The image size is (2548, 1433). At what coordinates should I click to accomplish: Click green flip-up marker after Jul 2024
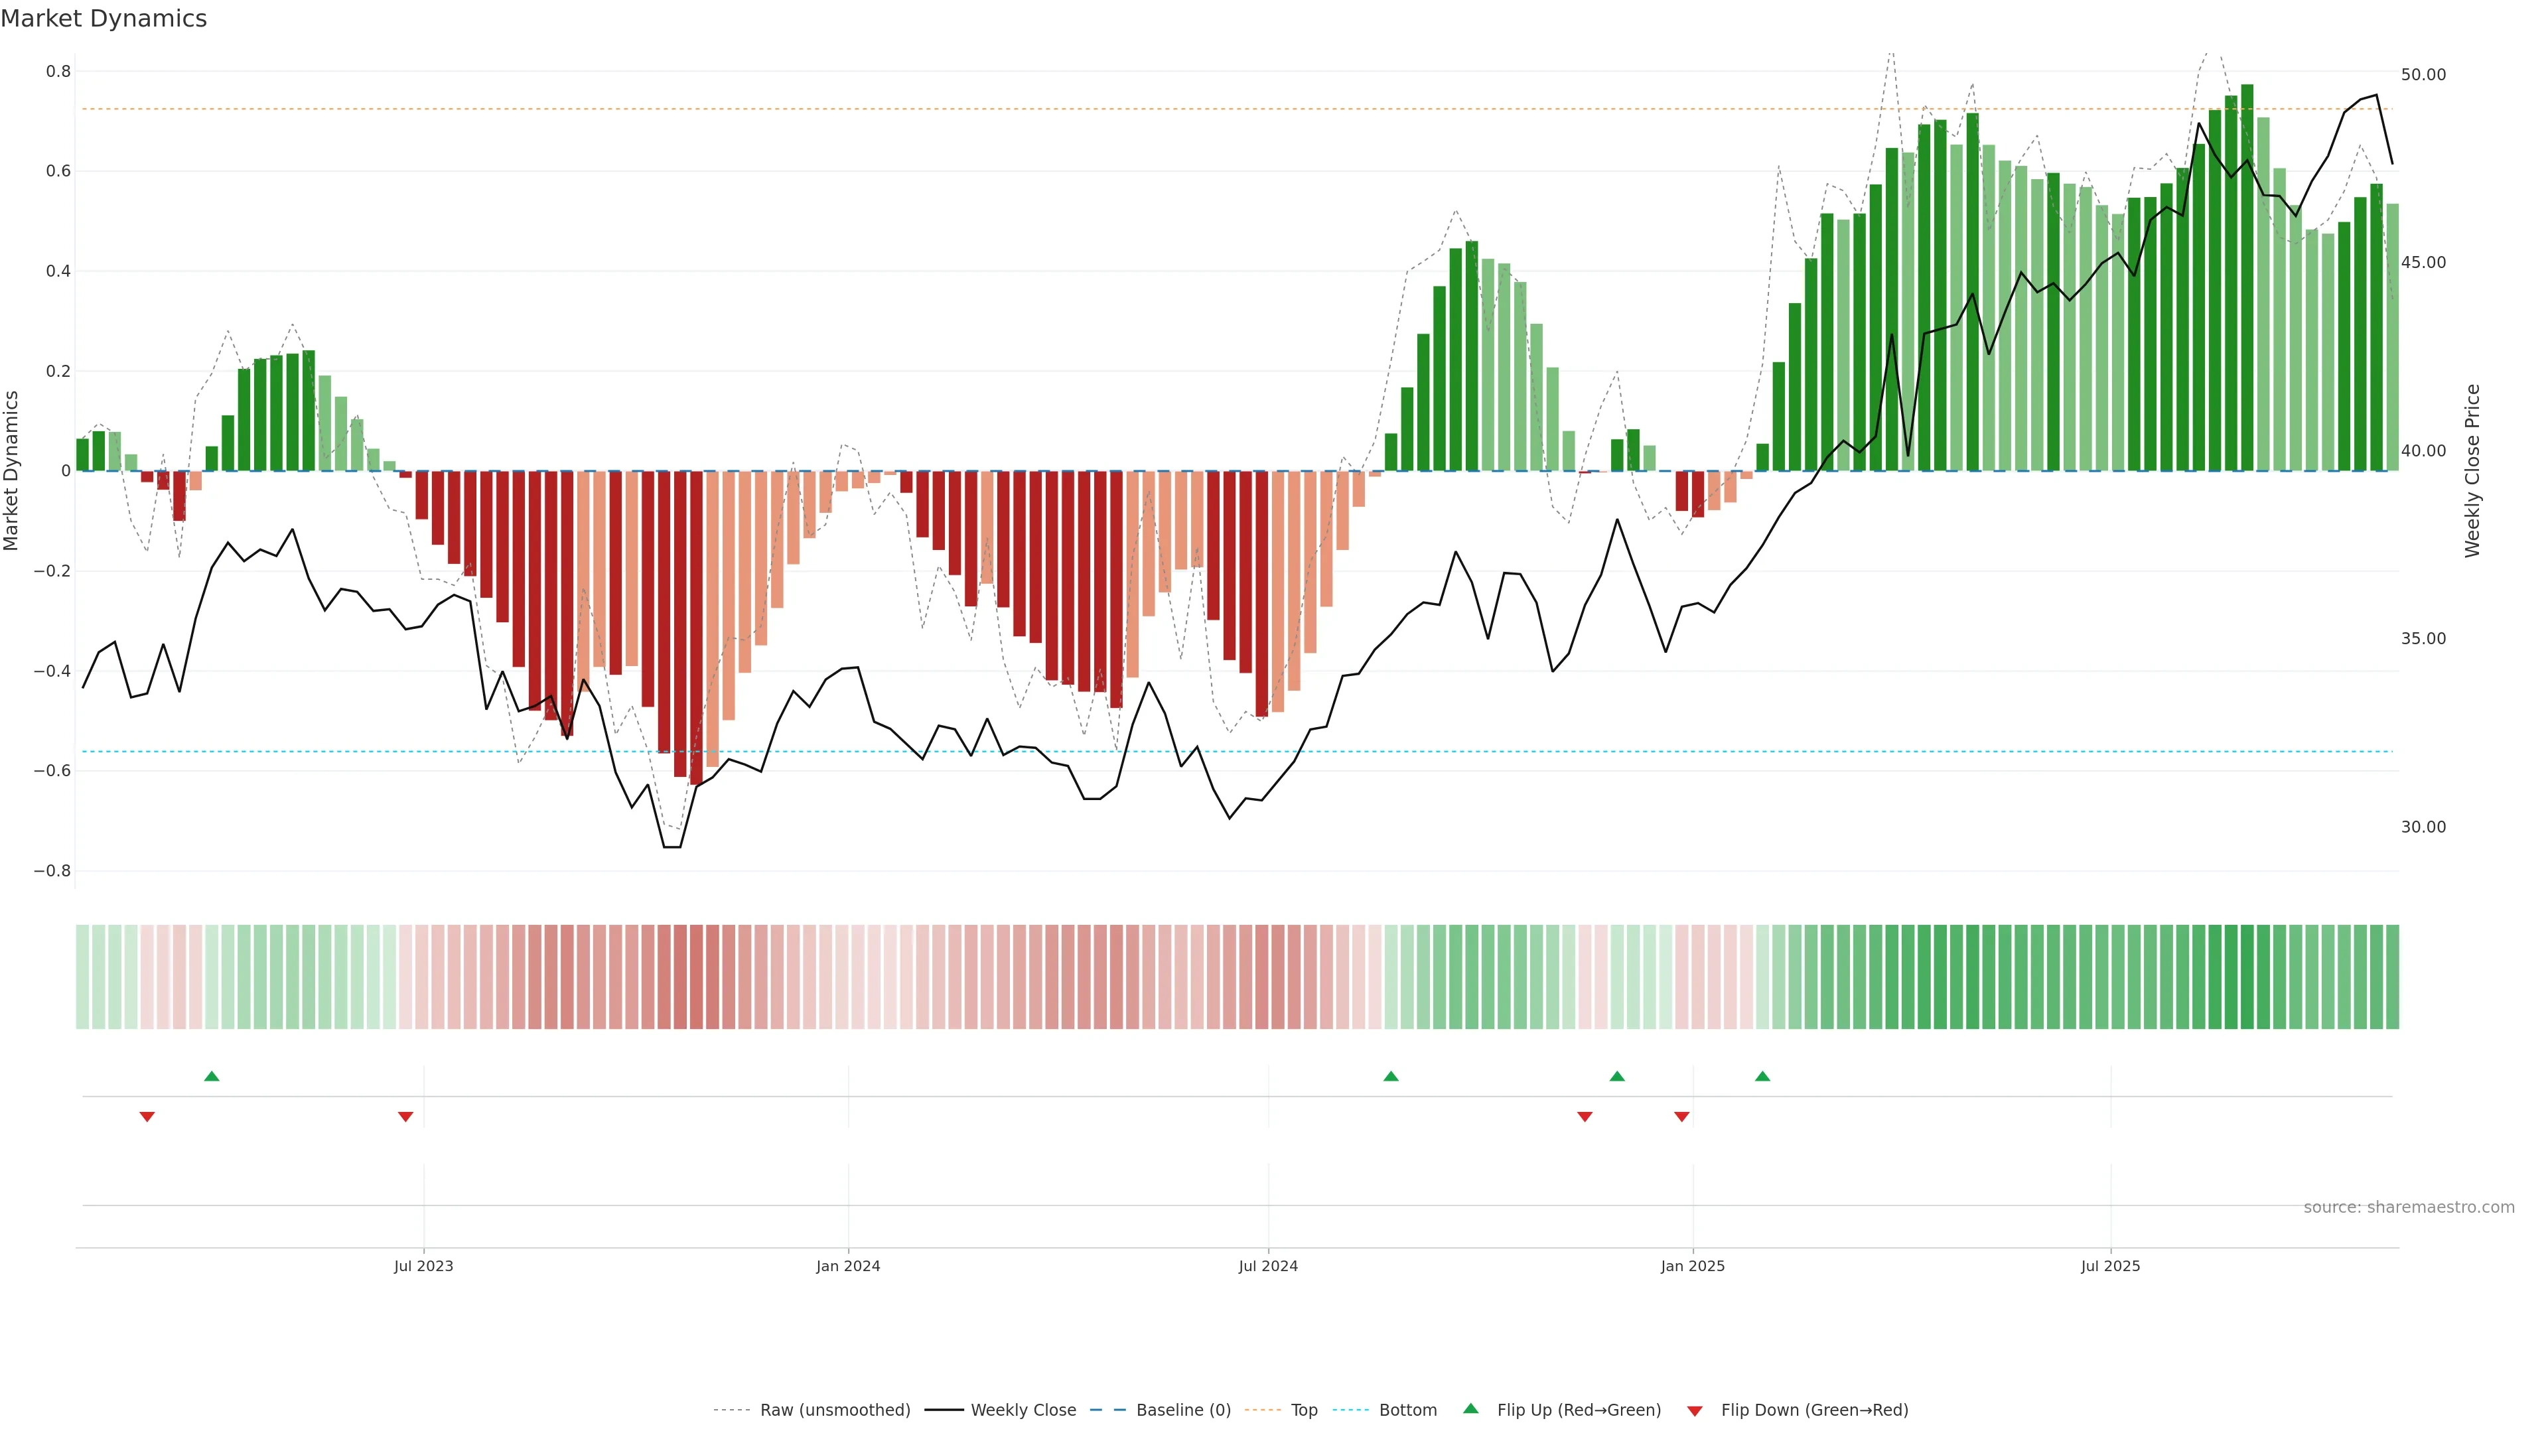coord(1391,1076)
